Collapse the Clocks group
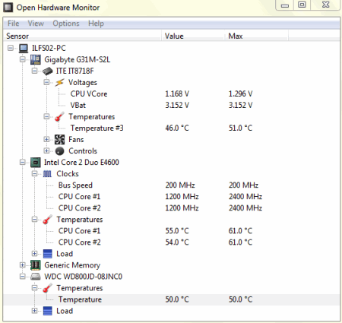The image size is (342, 323). pos(34,174)
